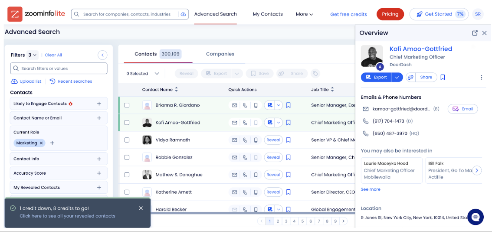Bookmark Katherine Arnett contact

point(289,192)
